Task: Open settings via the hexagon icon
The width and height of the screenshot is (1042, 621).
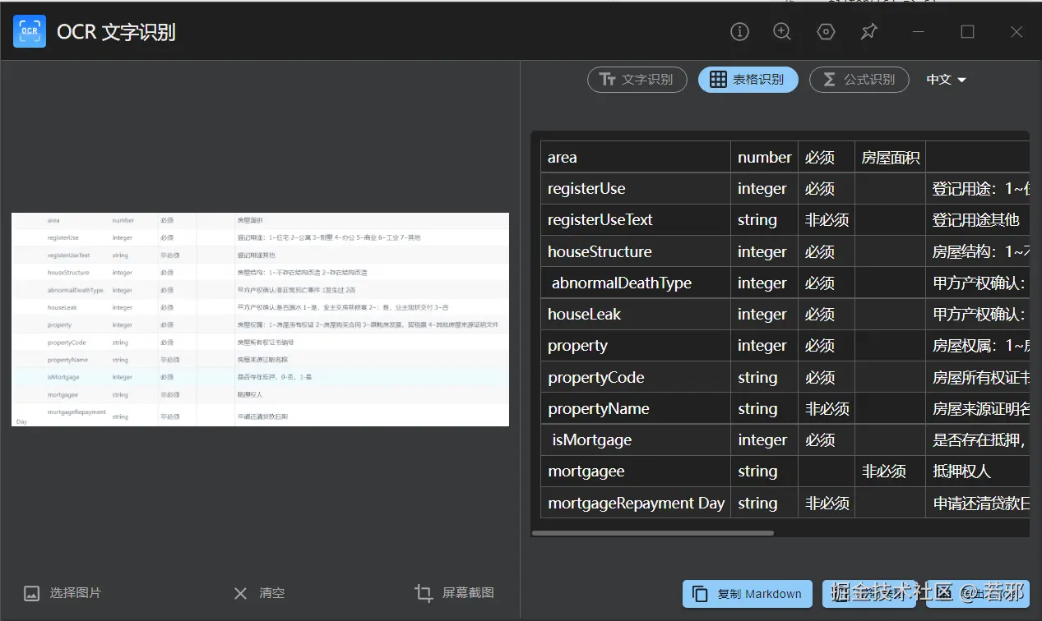Action: 826,32
